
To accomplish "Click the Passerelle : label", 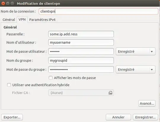I will [x=15, y=34].
